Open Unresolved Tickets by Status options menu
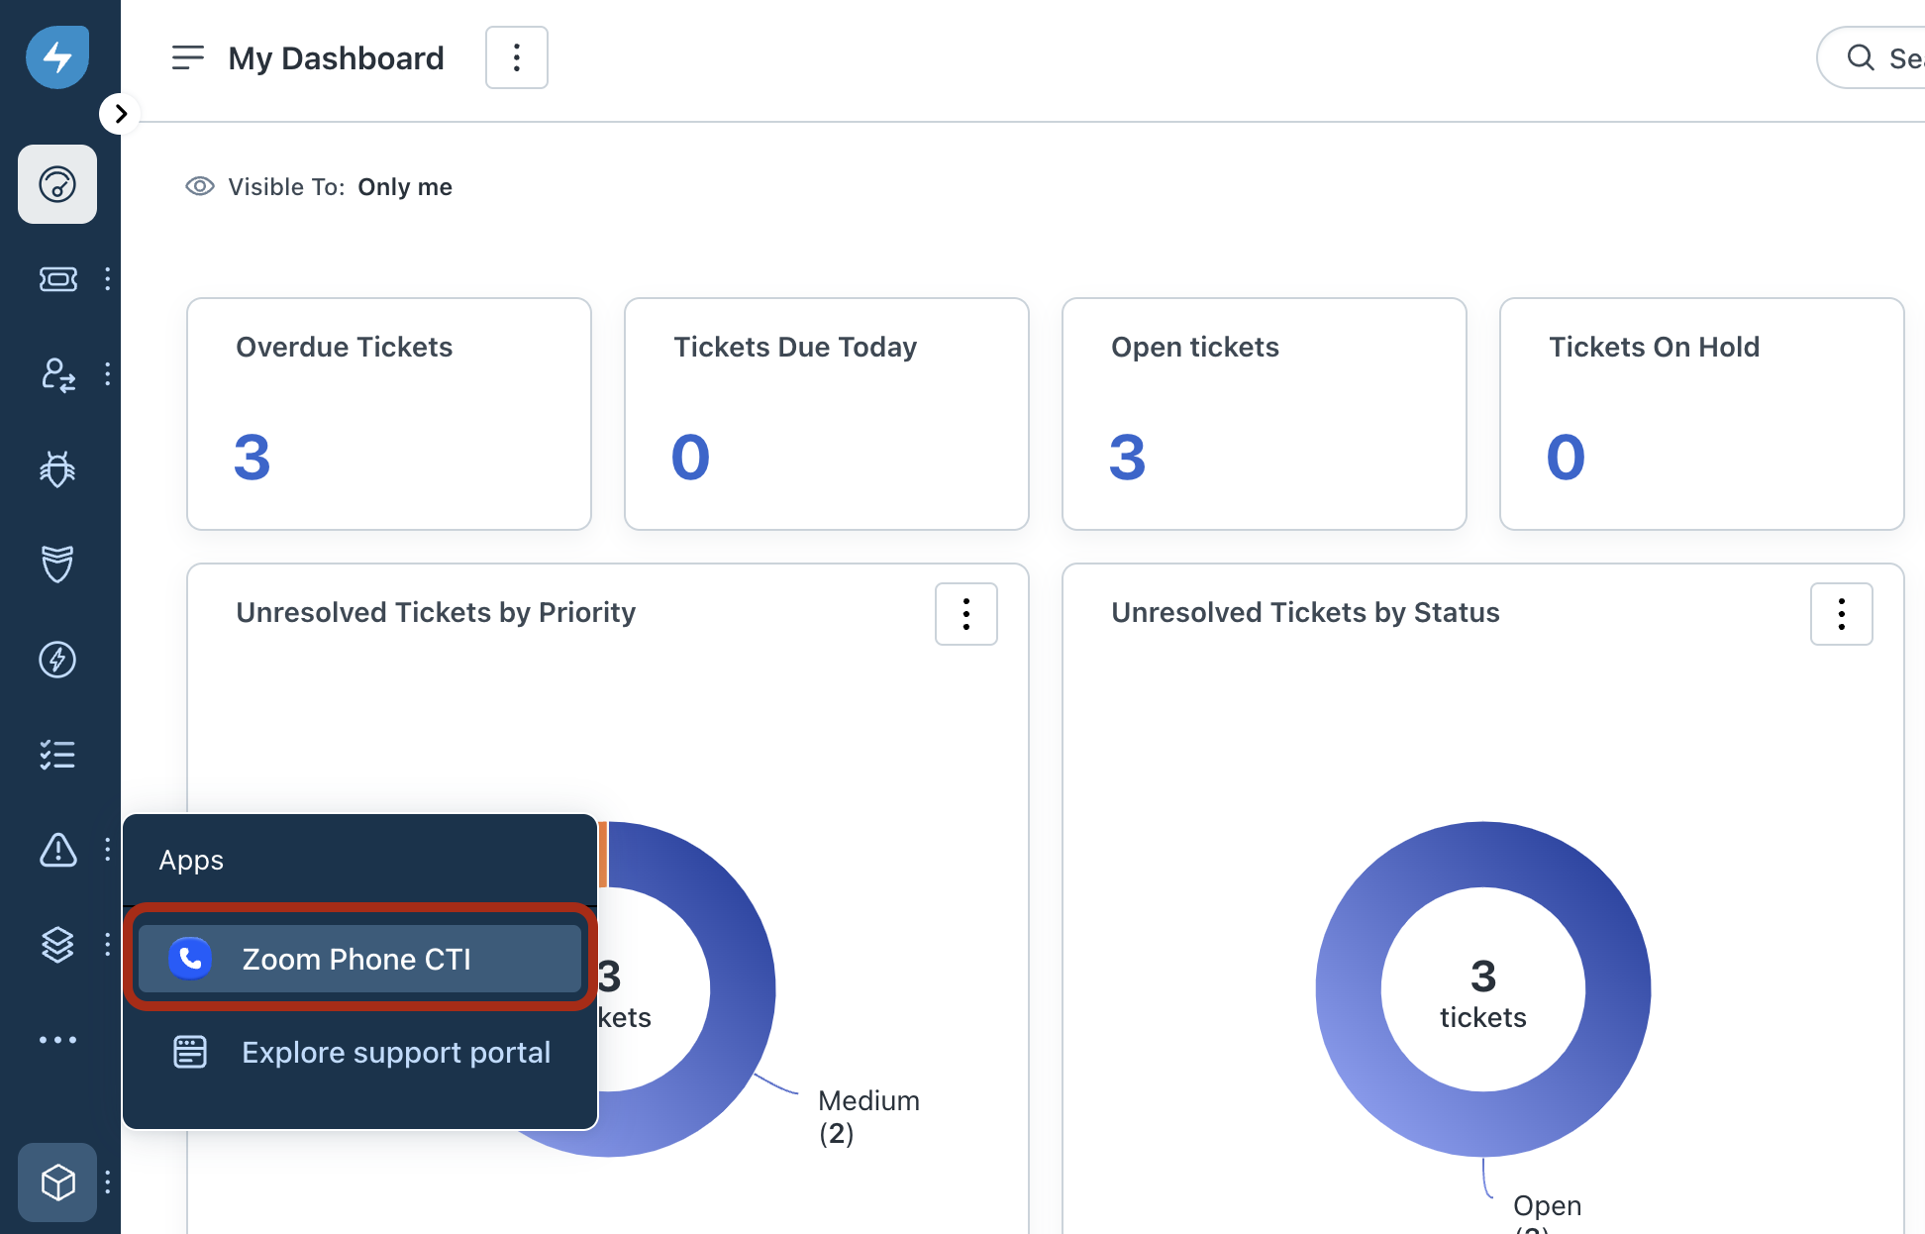1925x1234 pixels. pos(1841,614)
